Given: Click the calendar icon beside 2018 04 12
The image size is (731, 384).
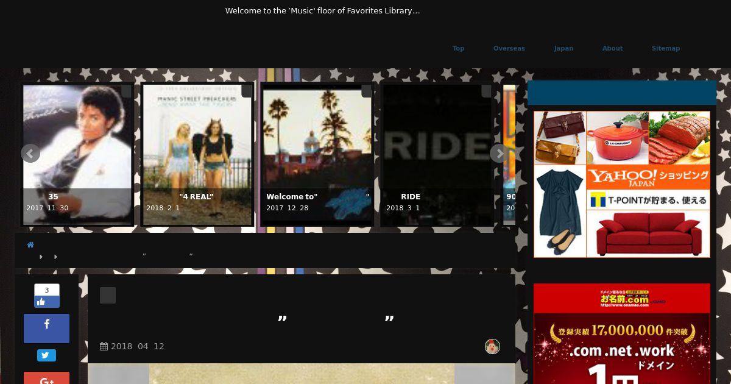Looking at the screenshot, I should click(x=104, y=346).
